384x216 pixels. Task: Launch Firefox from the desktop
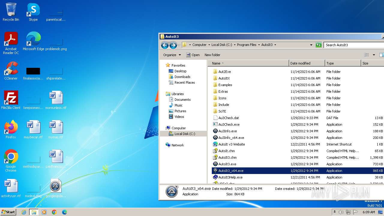click(11, 130)
